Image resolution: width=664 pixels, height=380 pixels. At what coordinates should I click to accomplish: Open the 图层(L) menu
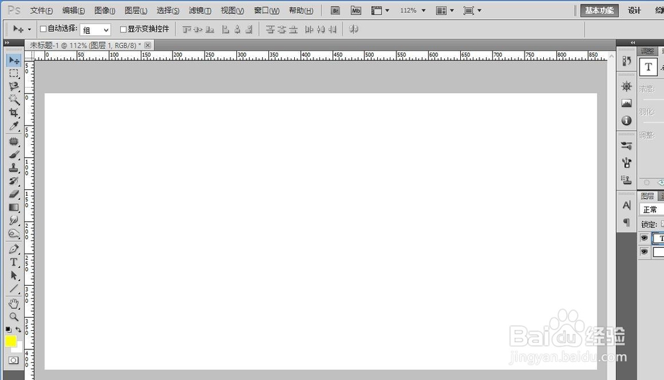click(136, 11)
